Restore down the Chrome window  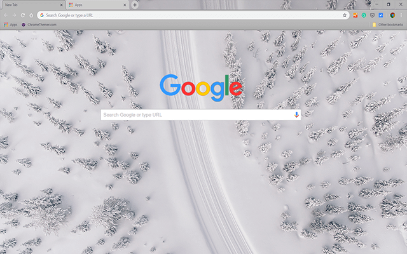[389, 4]
